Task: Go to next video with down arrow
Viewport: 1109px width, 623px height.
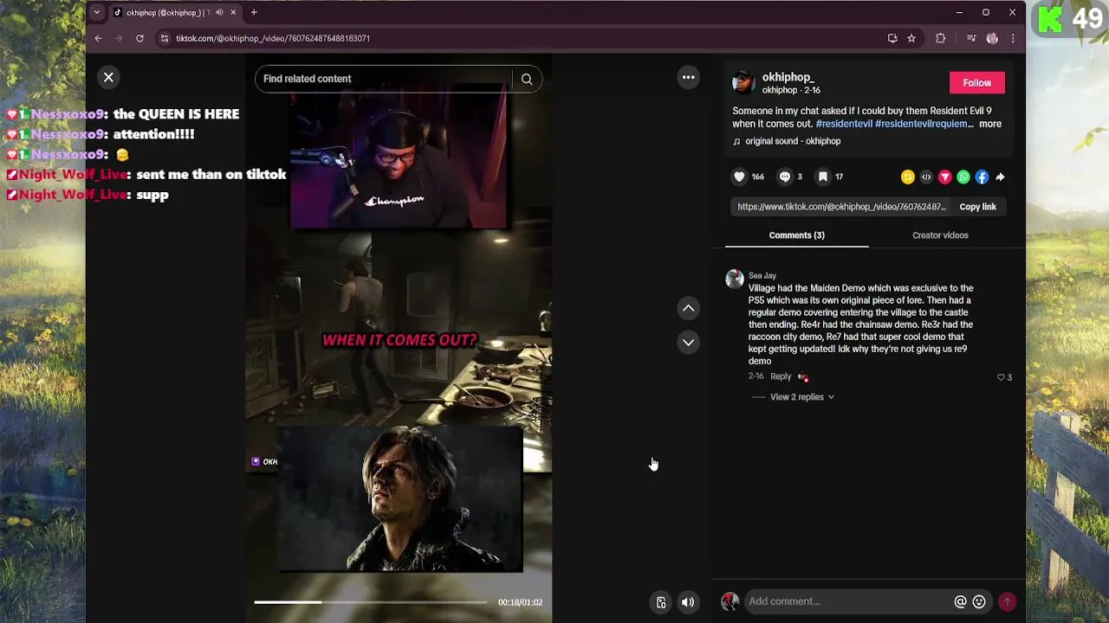Action: pyautogui.click(x=688, y=342)
